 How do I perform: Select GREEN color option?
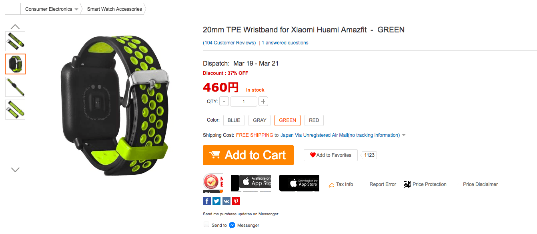pyautogui.click(x=287, y=120)
